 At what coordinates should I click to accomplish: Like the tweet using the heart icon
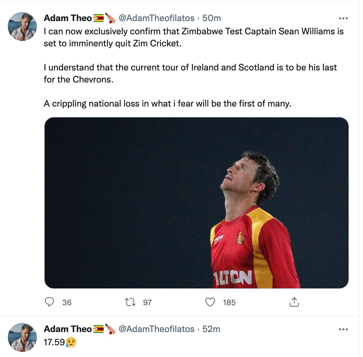[210, 302]
